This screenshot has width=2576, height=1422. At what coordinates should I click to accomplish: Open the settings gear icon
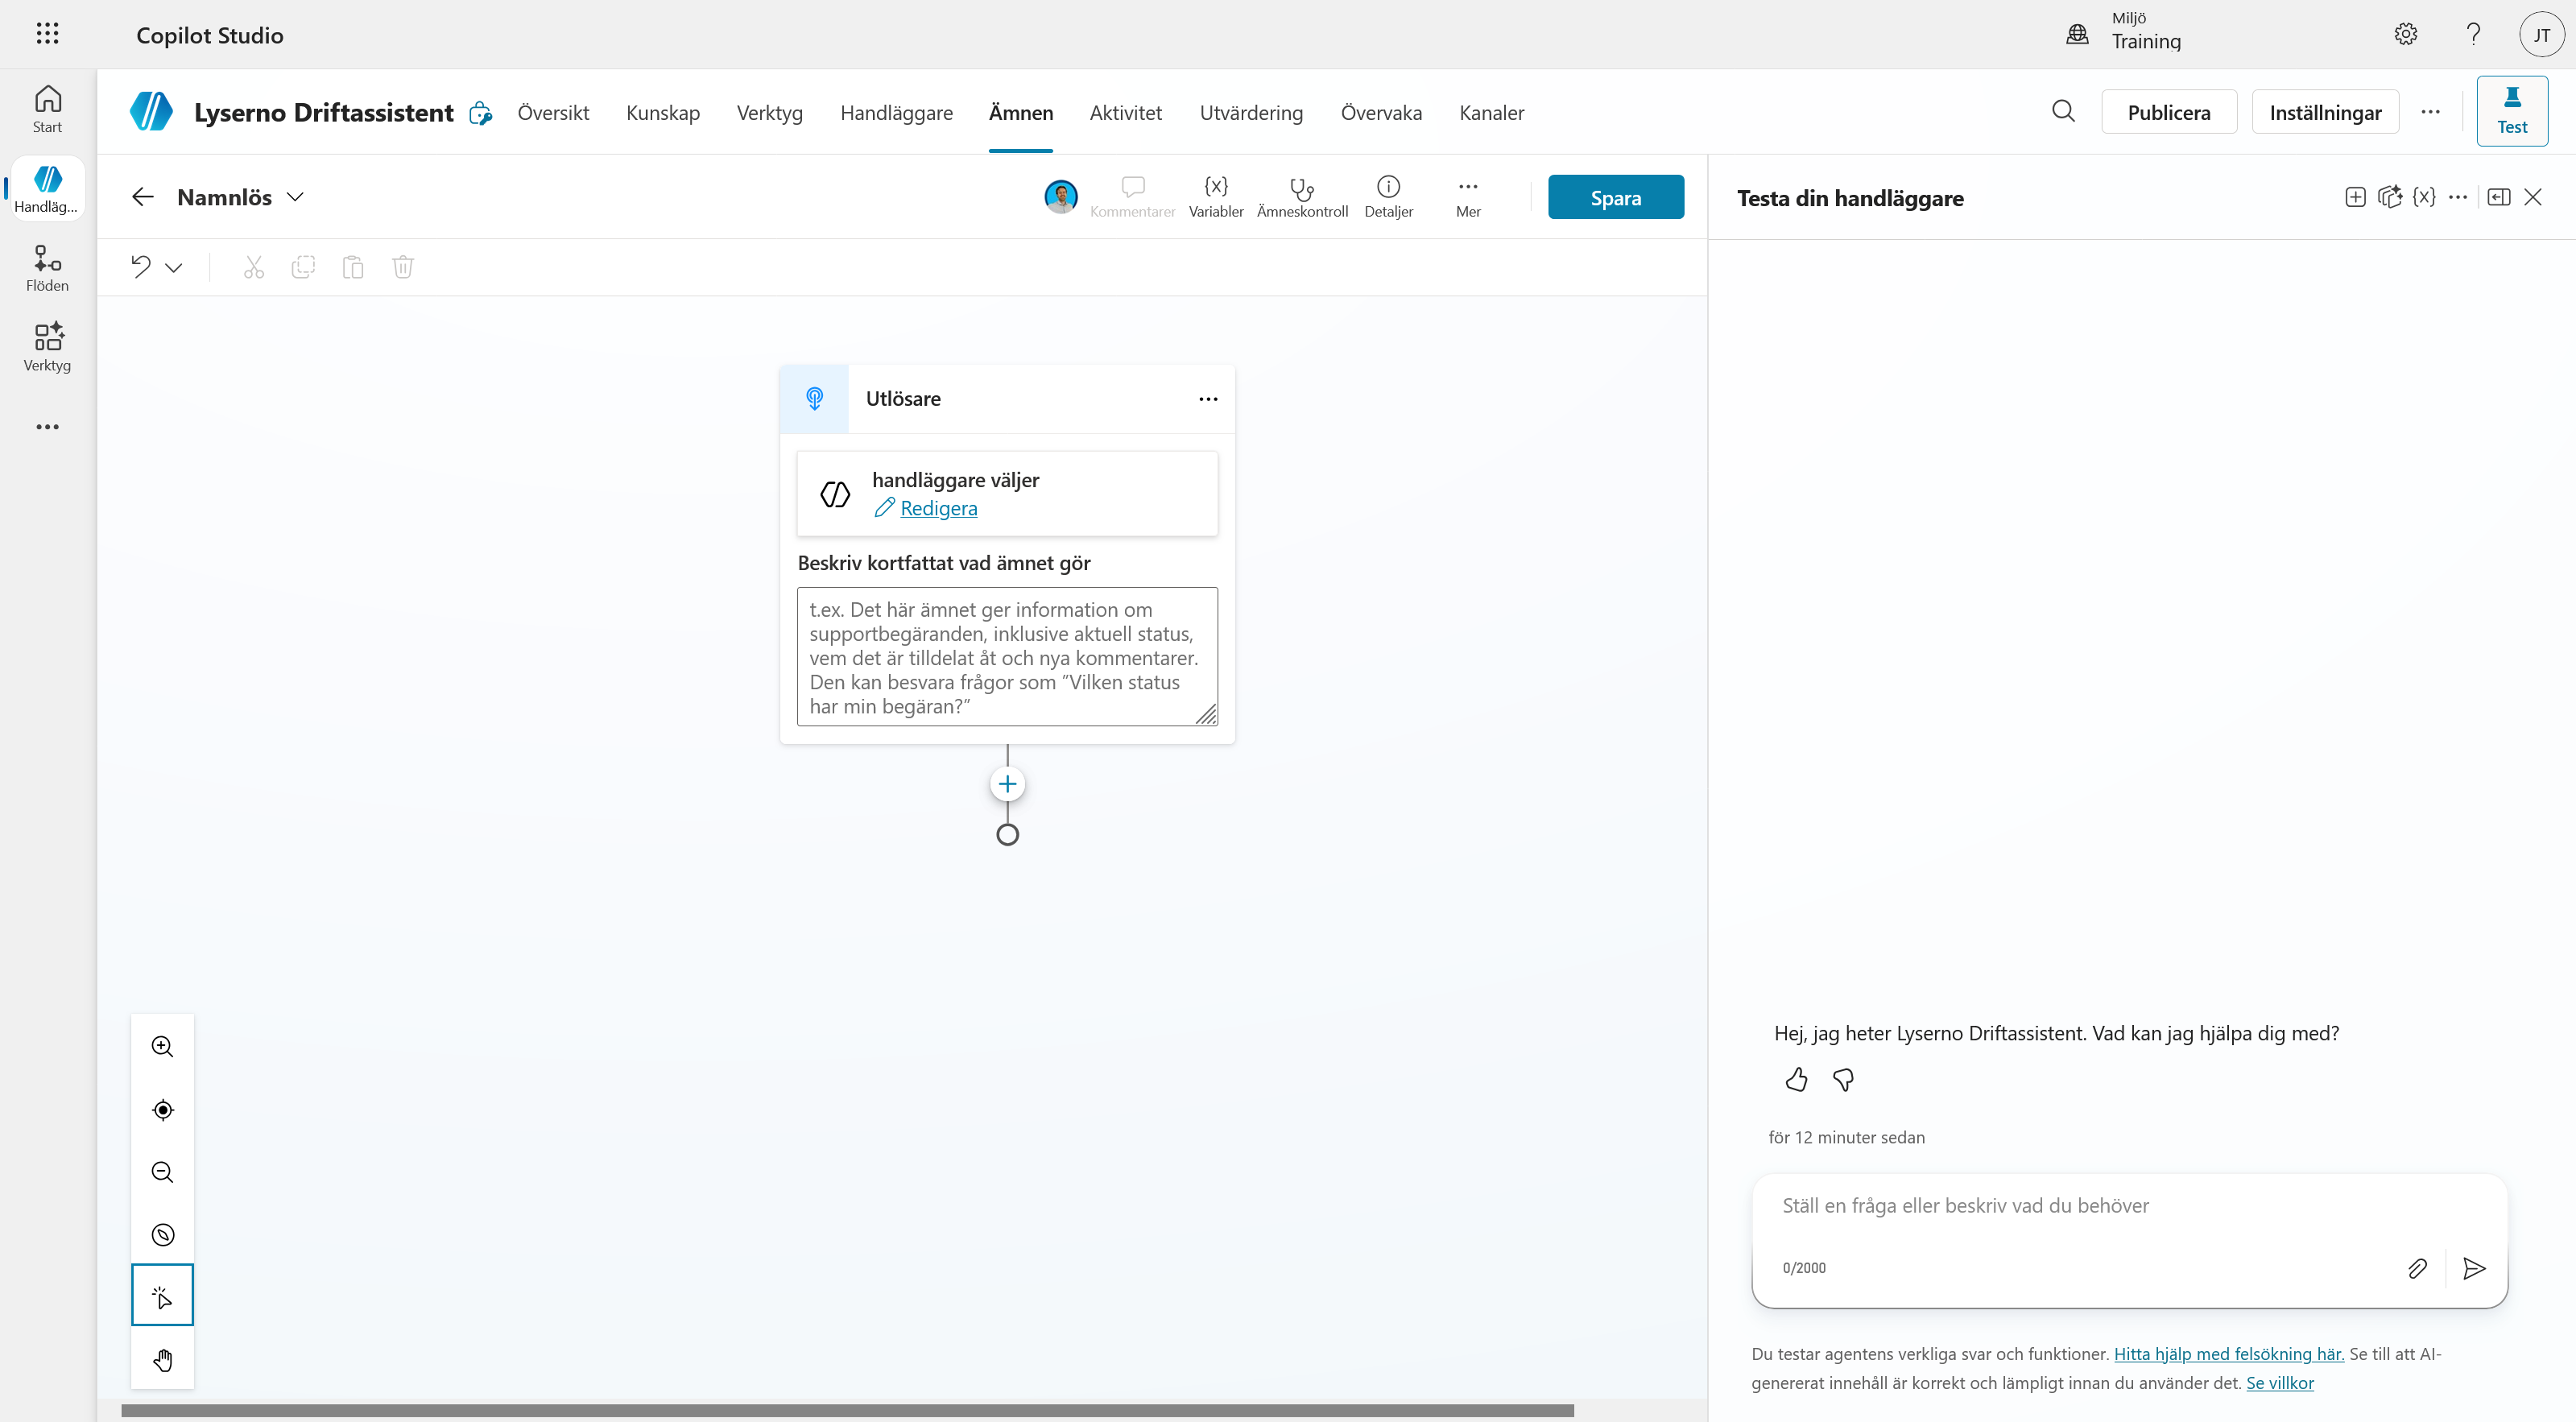click(x=2405, y=34)
